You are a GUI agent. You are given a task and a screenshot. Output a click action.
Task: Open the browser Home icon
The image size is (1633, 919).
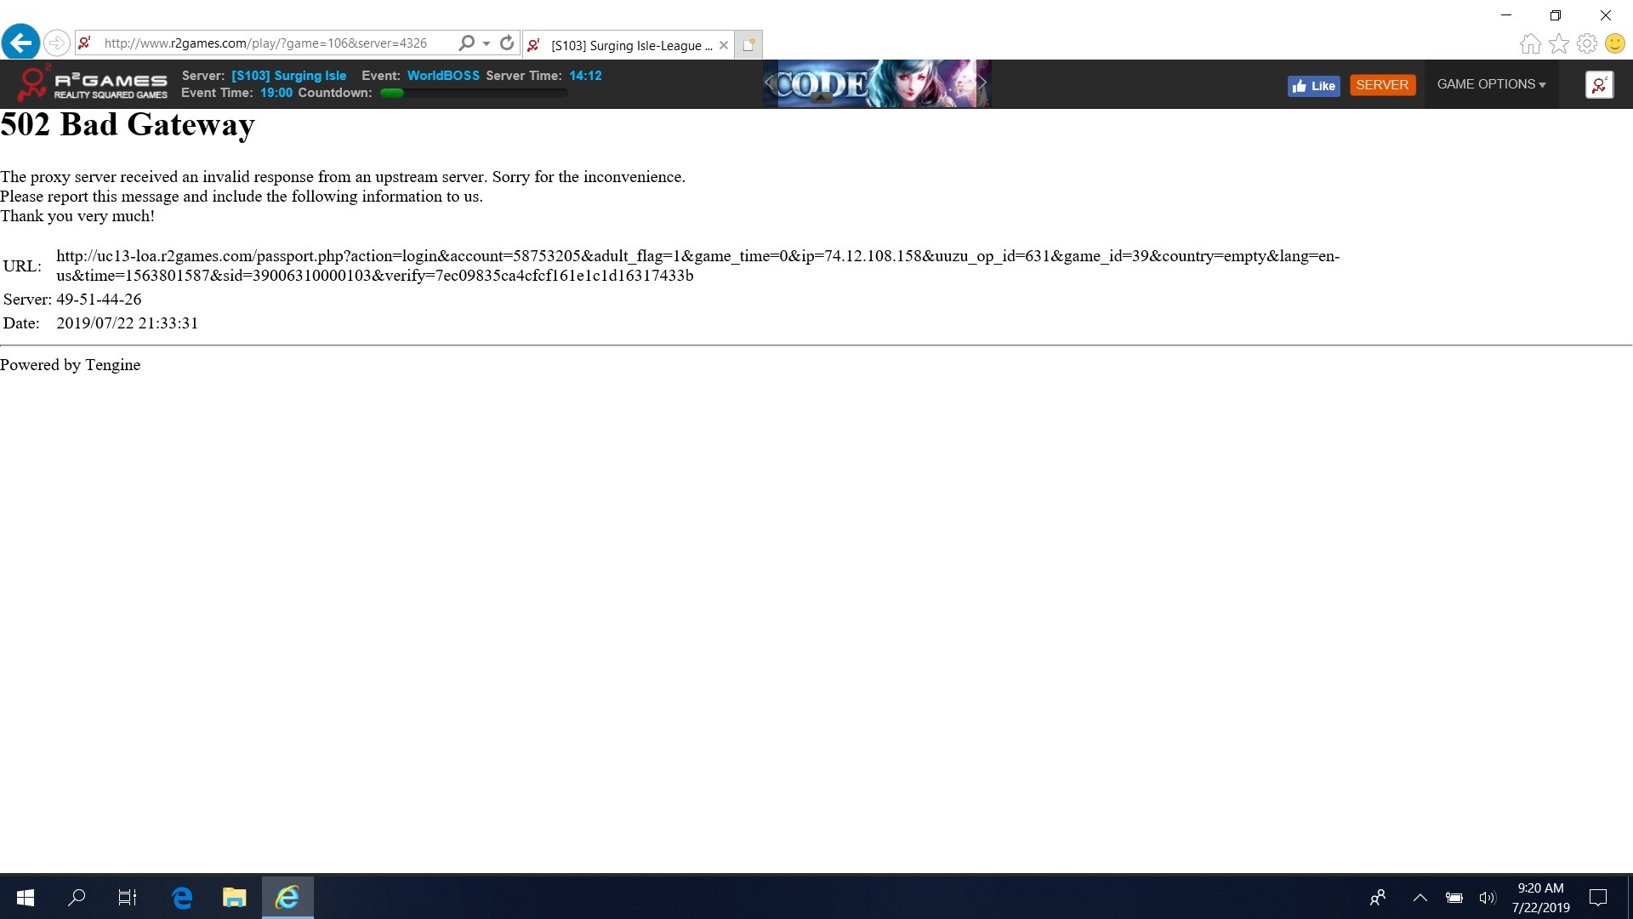[1530, 43]
